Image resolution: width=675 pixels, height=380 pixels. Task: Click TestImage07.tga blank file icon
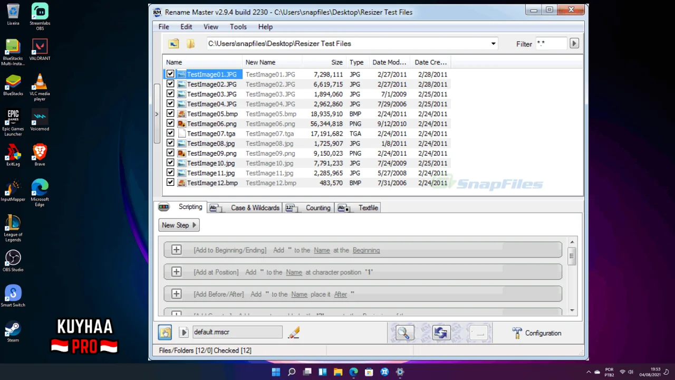(181, 134)
